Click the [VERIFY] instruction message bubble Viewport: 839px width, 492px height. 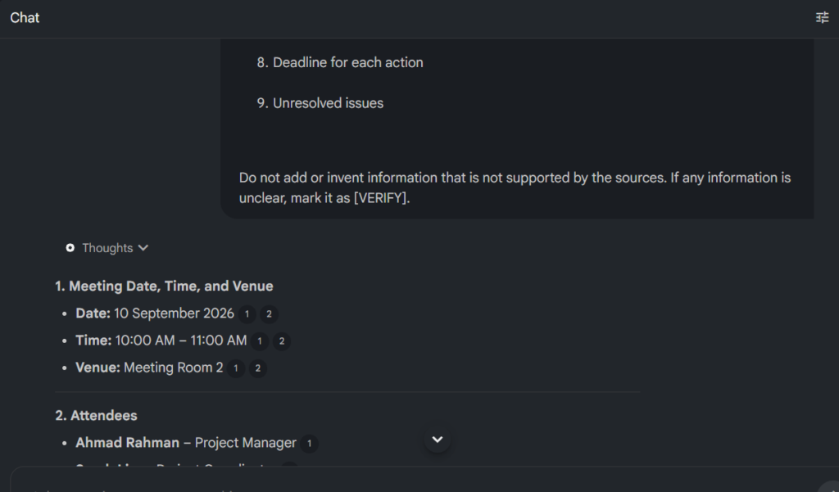pyautogui.click(x=518, y=129)
